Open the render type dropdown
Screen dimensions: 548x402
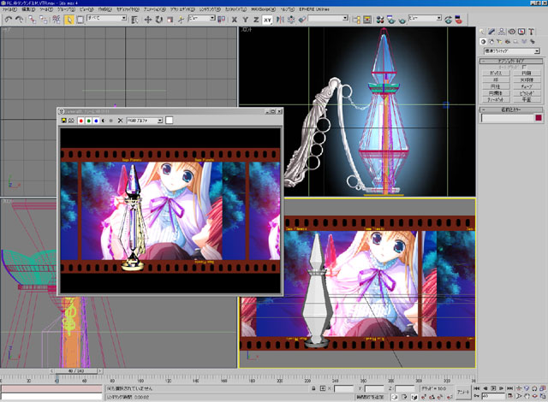click(x=425, y=18)
